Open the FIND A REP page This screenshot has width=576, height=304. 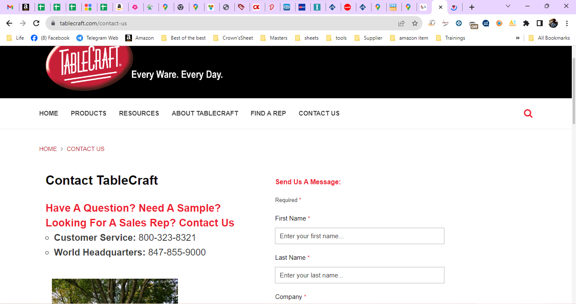(268, 113)
